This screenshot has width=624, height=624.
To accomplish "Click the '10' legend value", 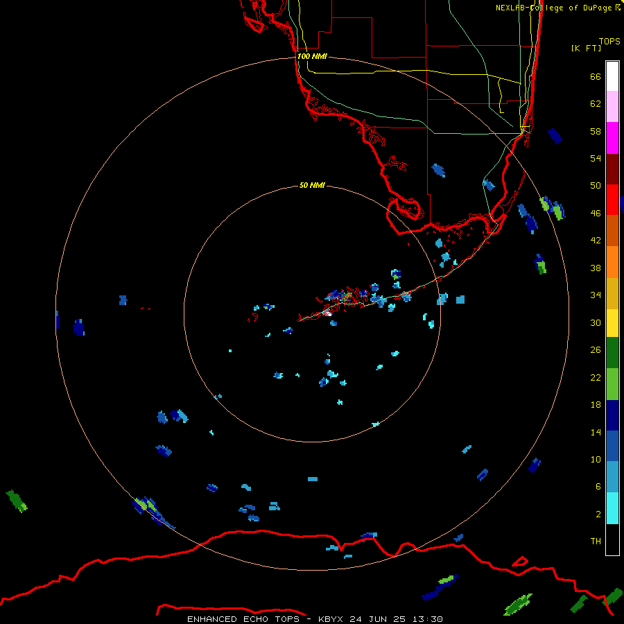I will 596,459.
